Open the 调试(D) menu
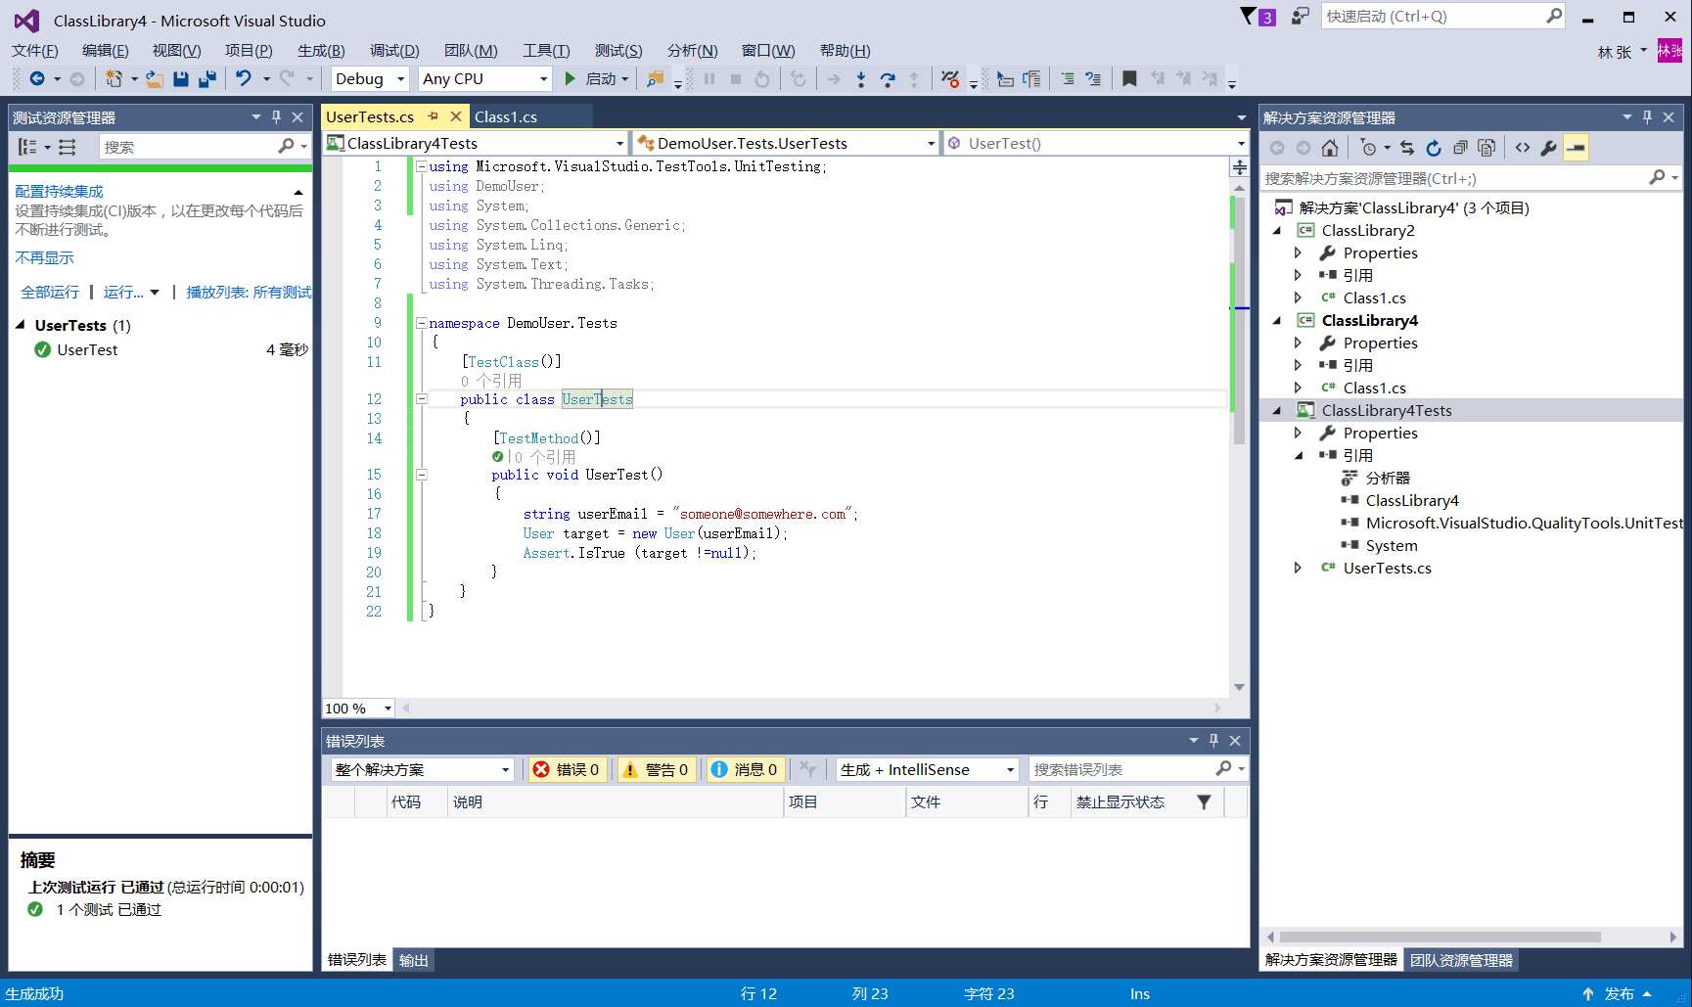The height and width of the screenshot is (1007, 1692). 394,51
